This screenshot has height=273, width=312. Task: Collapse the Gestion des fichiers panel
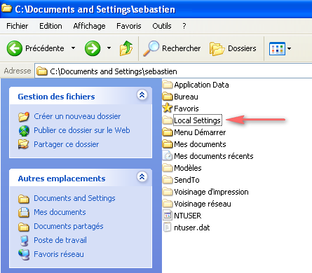coord(142,95)
